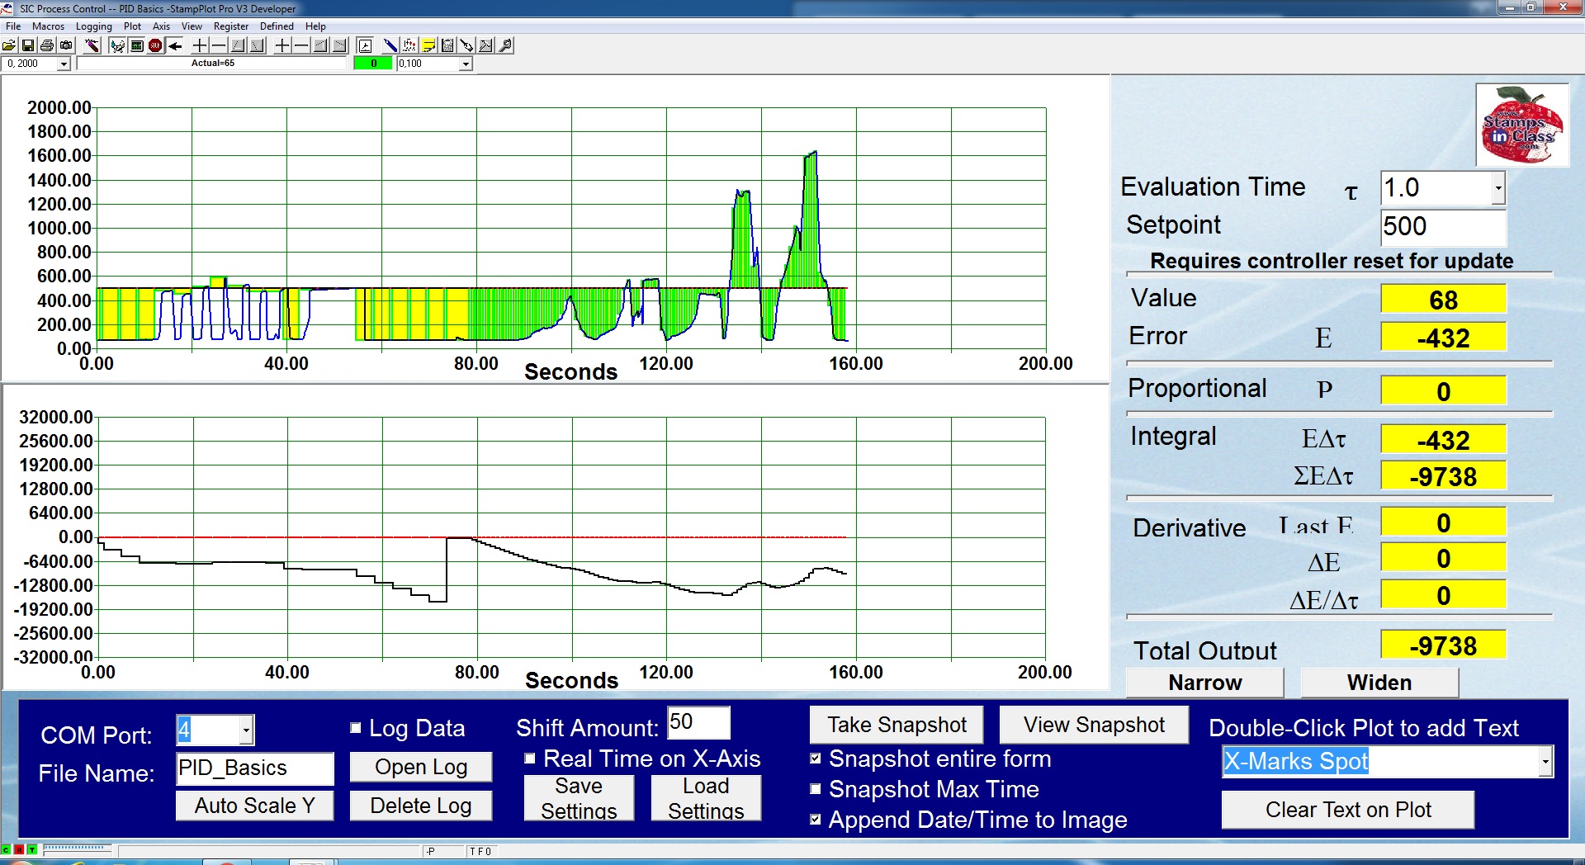Screen dimensions: 1585x865
Task: Click the yellow Total Output -9738 field
Action: point(1443,645)
